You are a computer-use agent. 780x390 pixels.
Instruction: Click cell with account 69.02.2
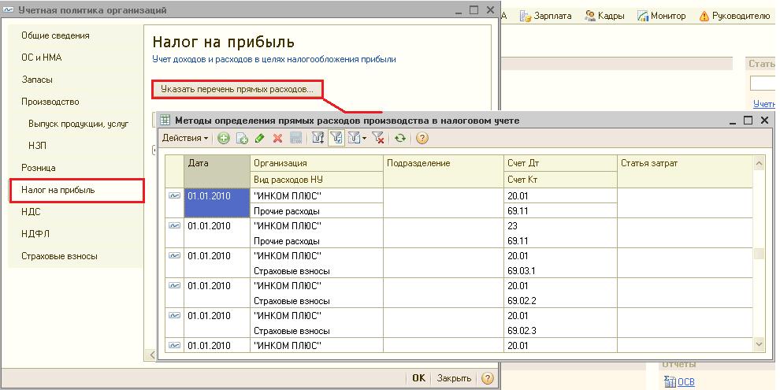[560, 301]
